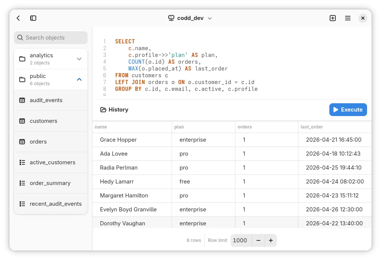Select the Margaret Hamilton name cell
The width and height of the screenshot is (381, 260).
132,196
